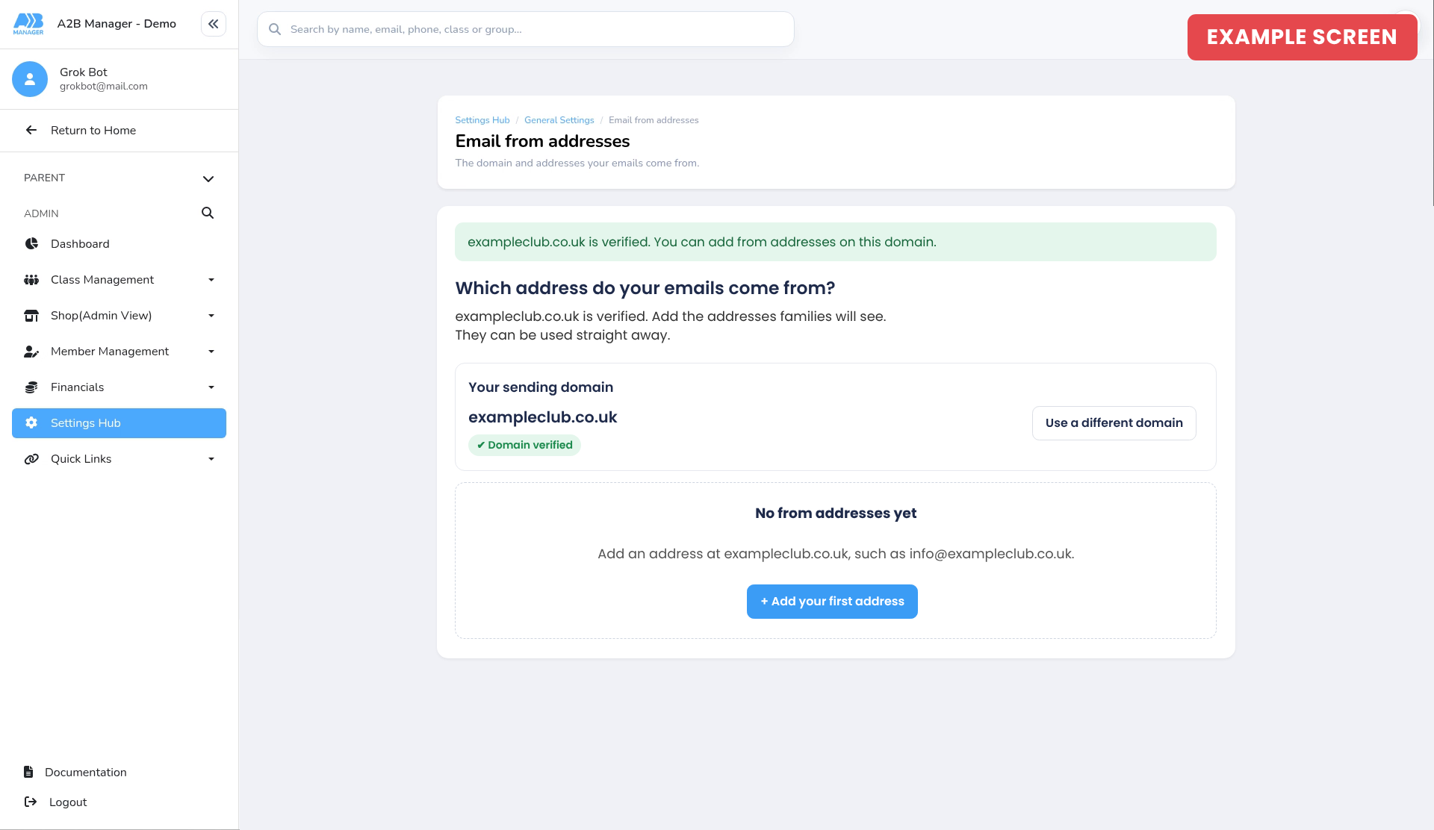Image resolution: width=1434 pixels, height=830 pixels.
Task: Open the Documentation link in the sidebar
Action: click(x=85, y=772)
